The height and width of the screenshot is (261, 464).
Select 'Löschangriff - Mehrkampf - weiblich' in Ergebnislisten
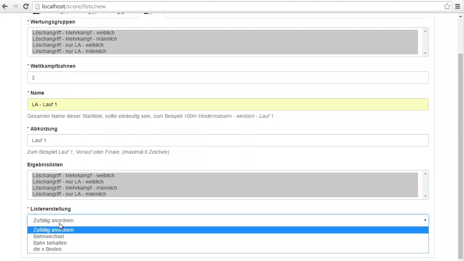225,175
